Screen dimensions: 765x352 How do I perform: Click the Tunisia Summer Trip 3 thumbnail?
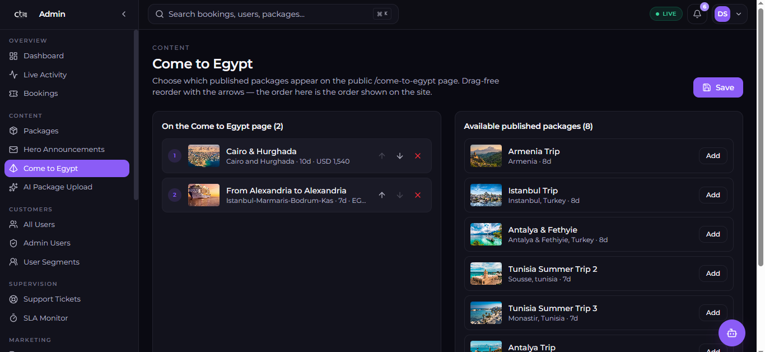coord(486,313)
